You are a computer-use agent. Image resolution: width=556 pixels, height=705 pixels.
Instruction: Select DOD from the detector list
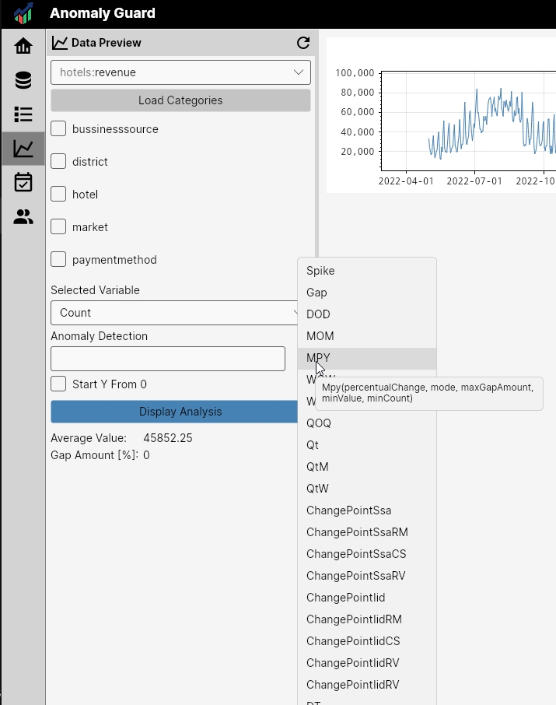367,314
